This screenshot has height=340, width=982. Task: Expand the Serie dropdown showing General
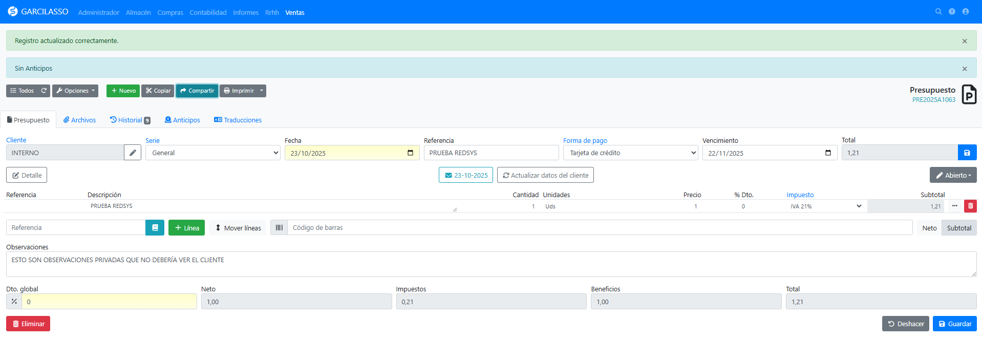click(212, 153)
